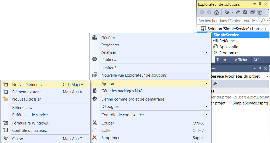Click the scissors icon beside Couper
The width and height of the screenshot is (270, 143).
pos(95,123)
